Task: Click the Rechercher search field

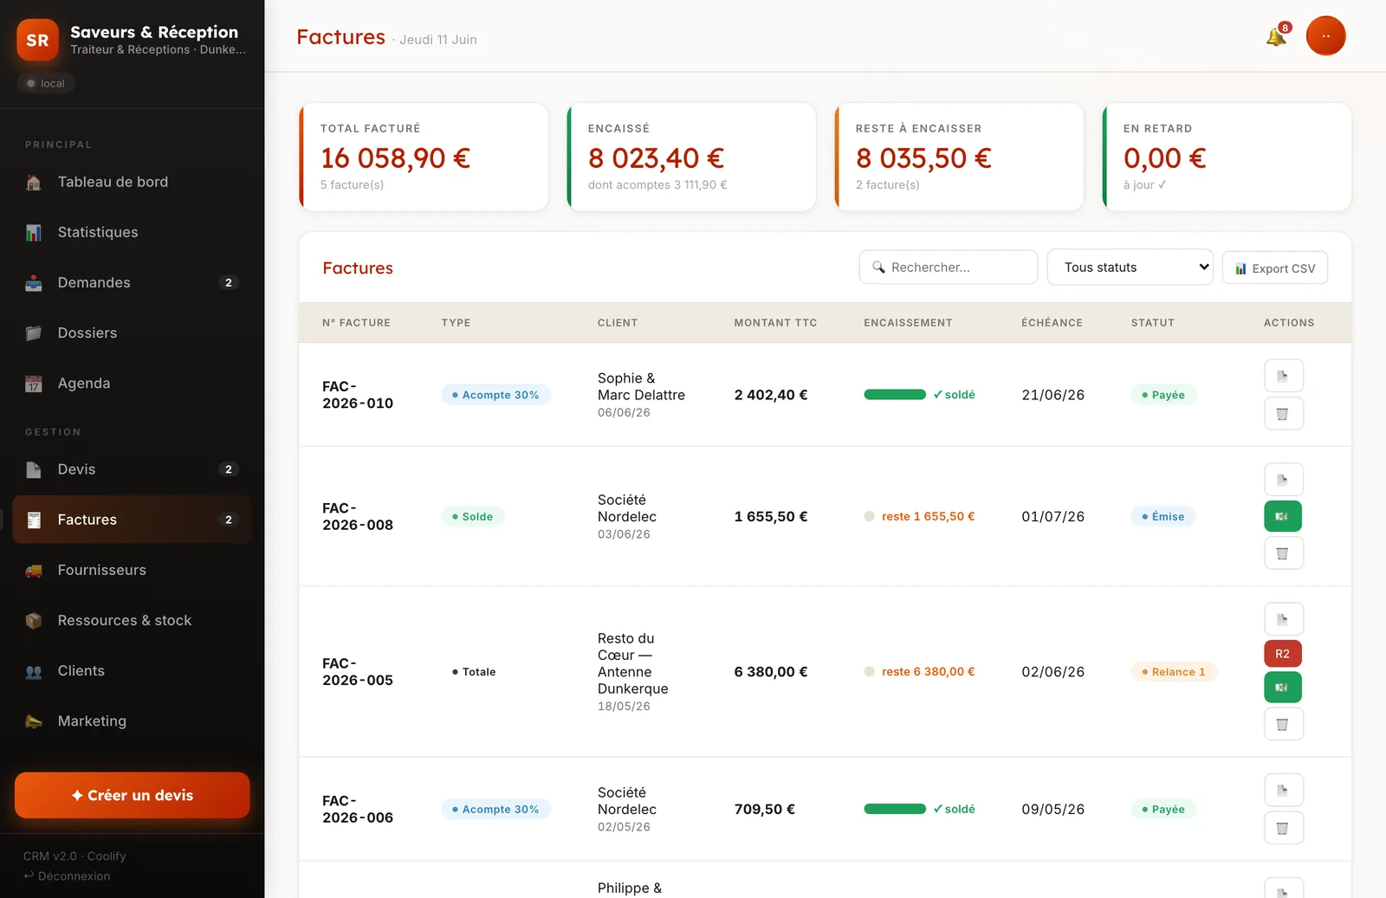Action: coord(949,267)
